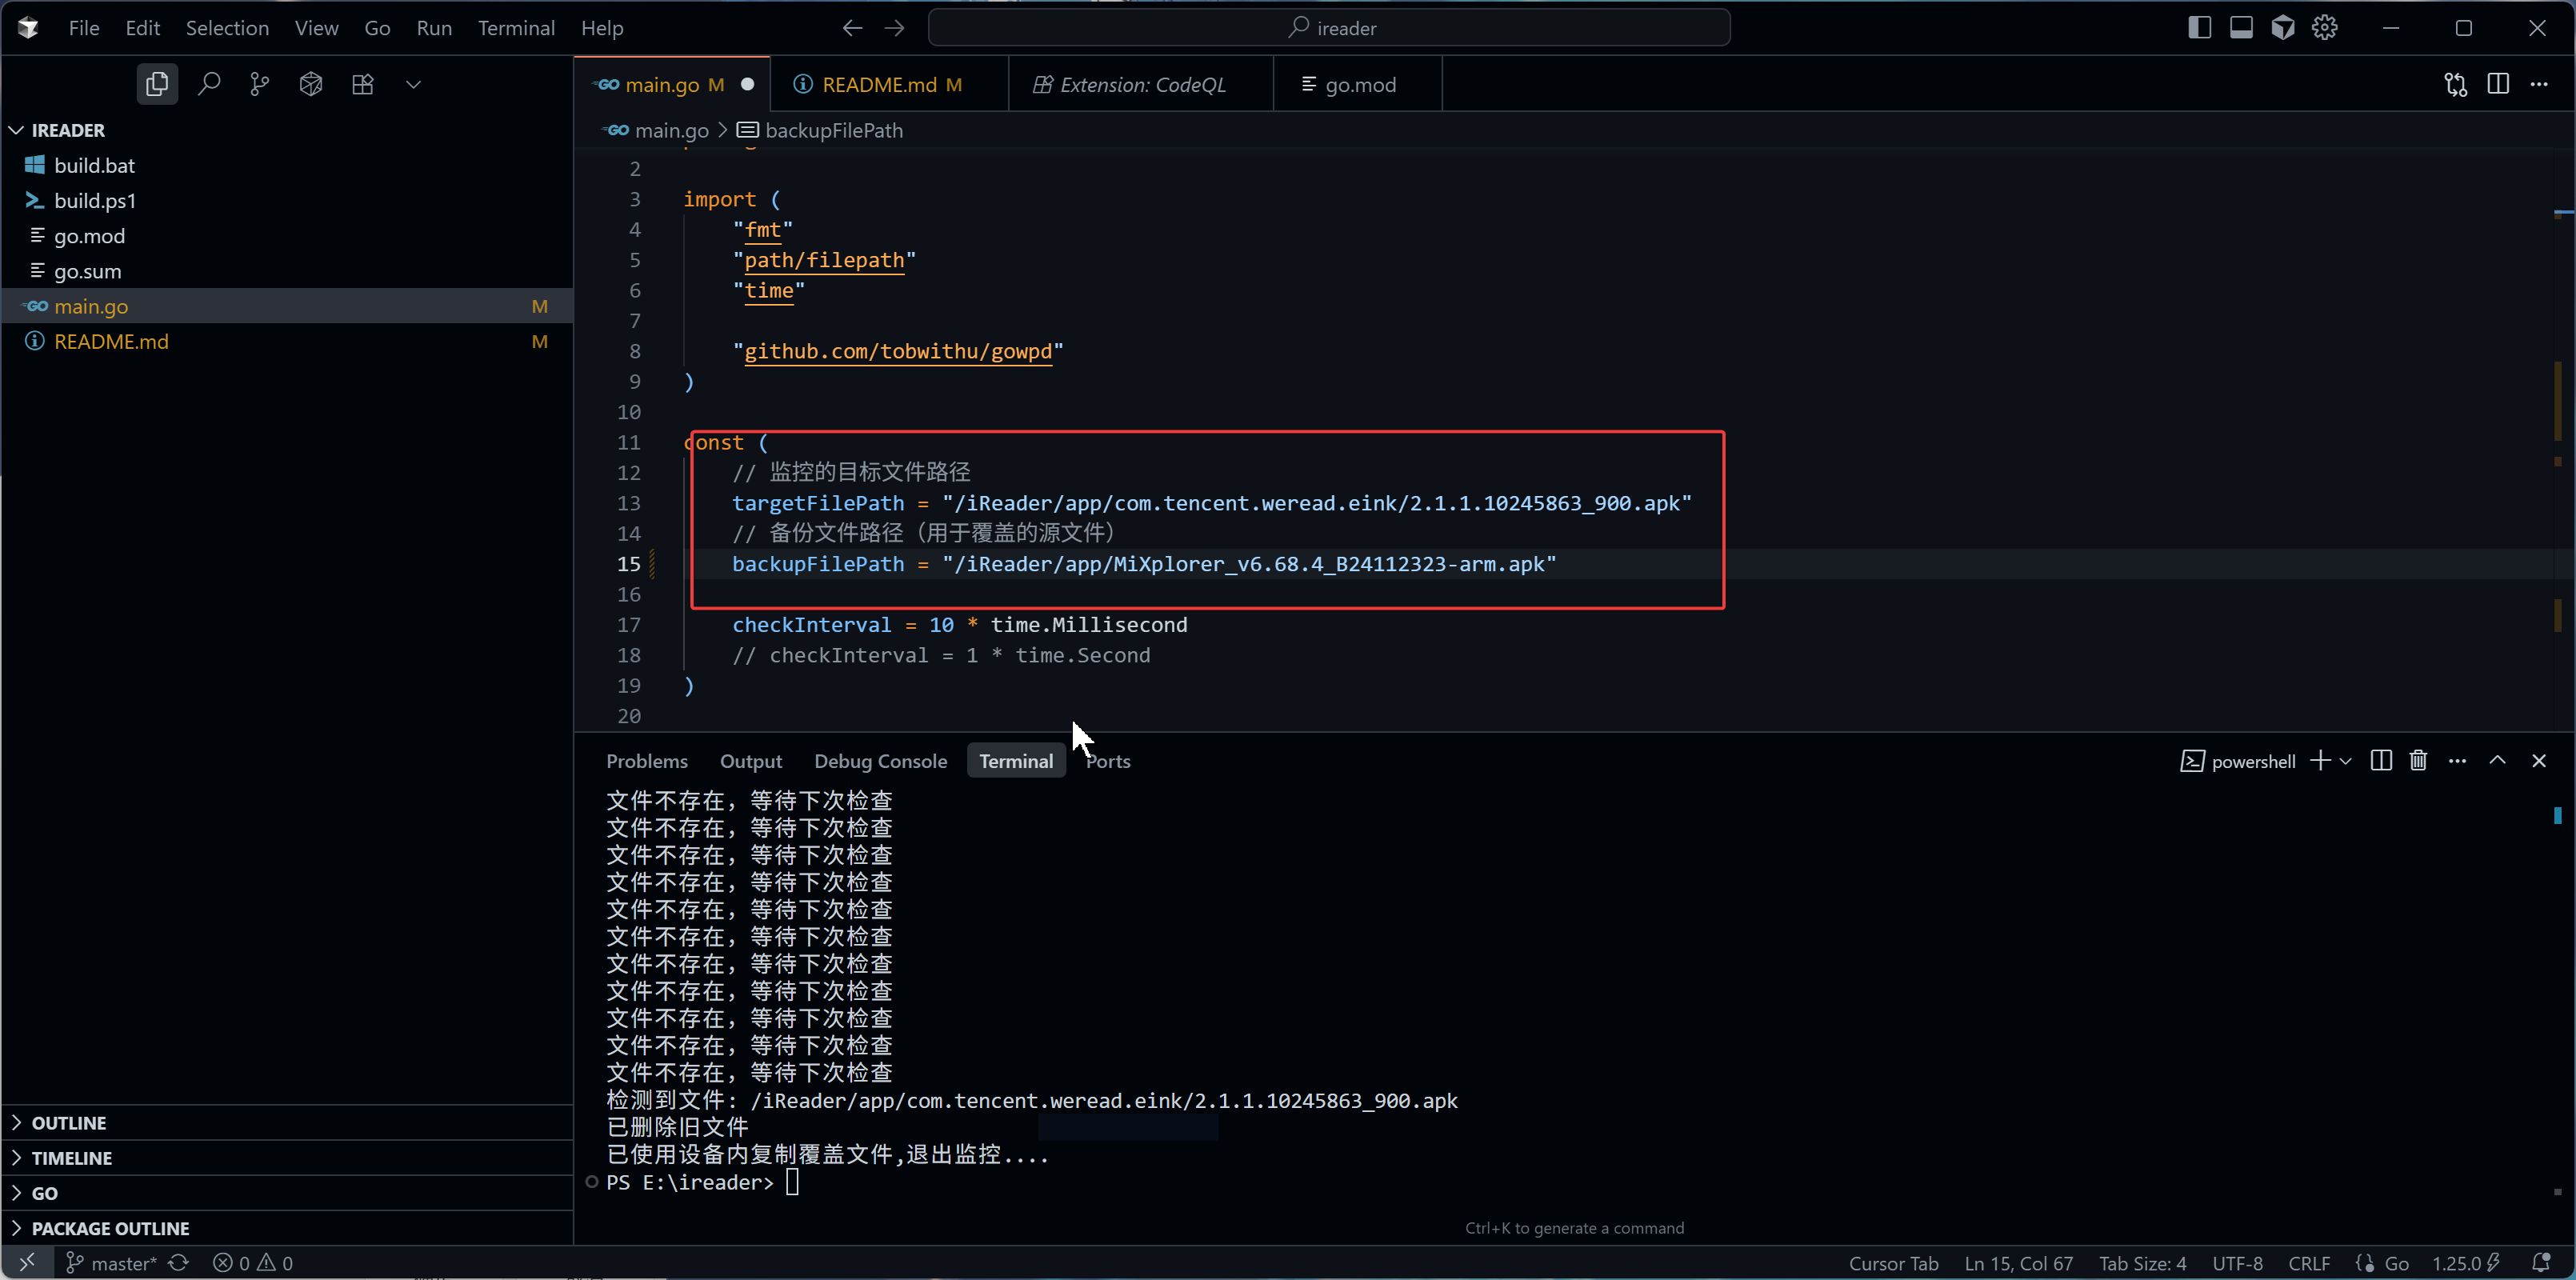
Task: Navigate back with the left arrow
Action: point(852,28)
